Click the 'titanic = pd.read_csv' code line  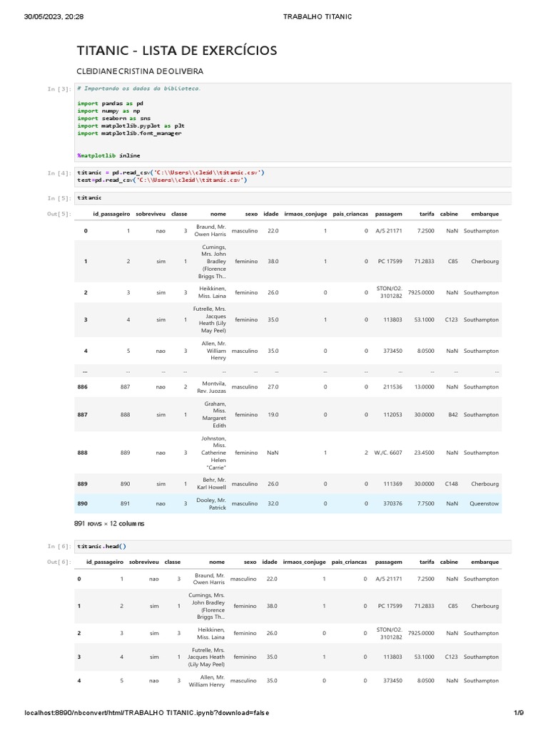click(x=171, y=173)
